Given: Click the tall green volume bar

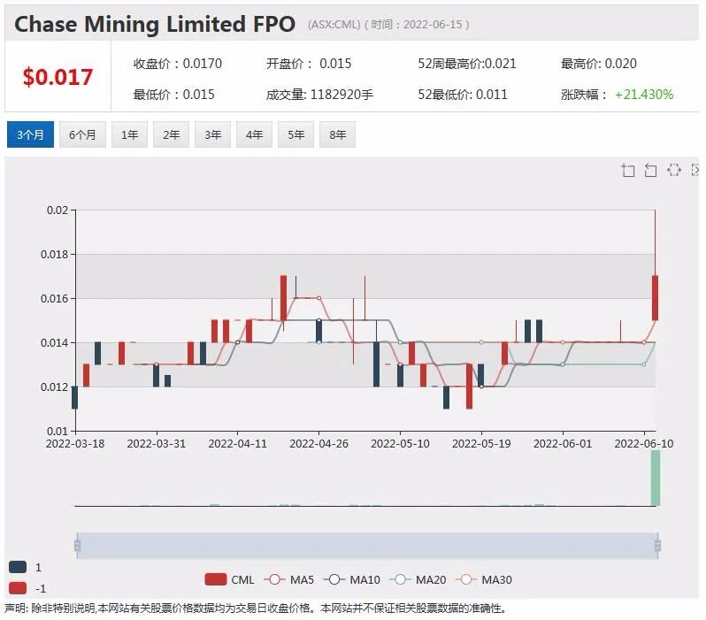Looking at the screenshot, I should 656,478.
